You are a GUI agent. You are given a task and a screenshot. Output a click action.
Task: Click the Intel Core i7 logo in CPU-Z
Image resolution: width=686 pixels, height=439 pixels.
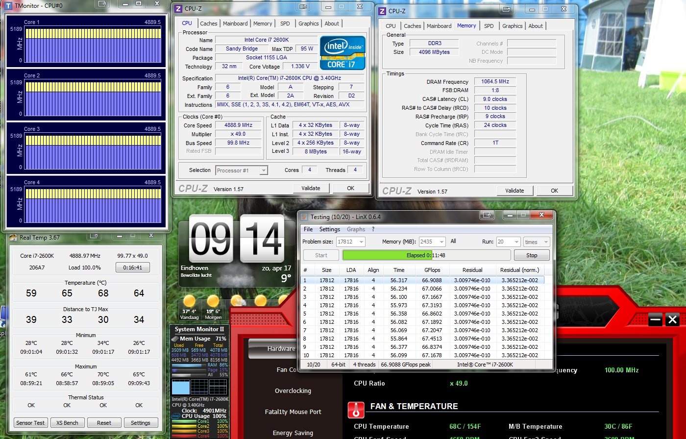pyautogui.click(x=343, y=52)
